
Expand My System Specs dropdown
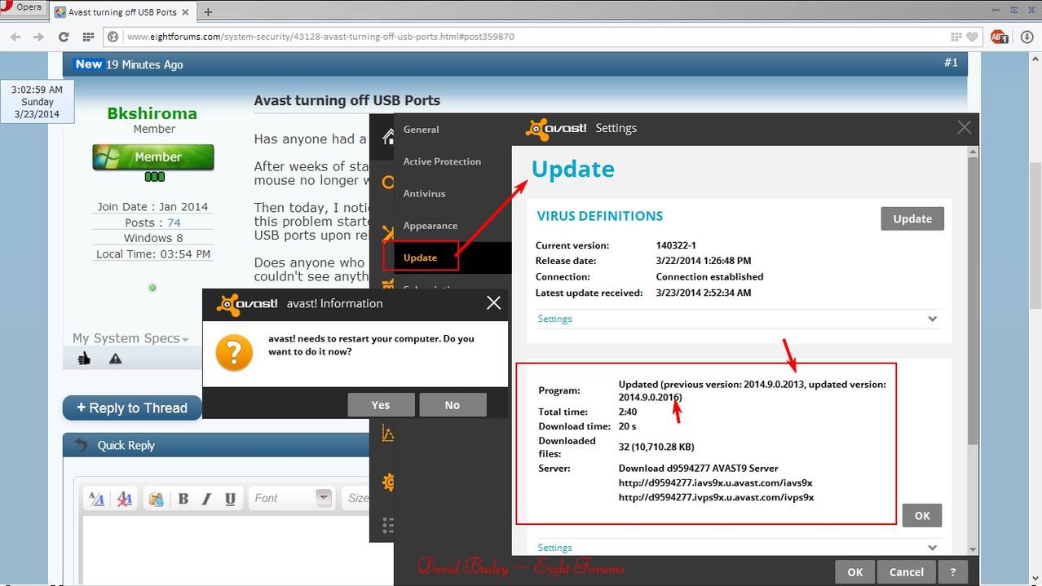tap(130, 338)
